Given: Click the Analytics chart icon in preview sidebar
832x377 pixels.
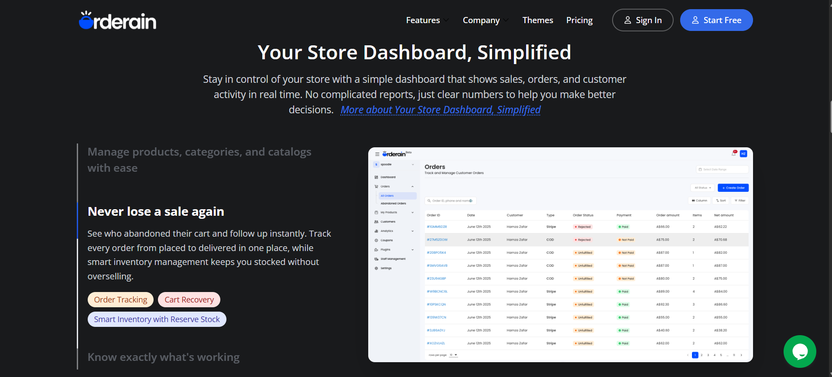Looking at the screenshot, I should pos(376,231).
